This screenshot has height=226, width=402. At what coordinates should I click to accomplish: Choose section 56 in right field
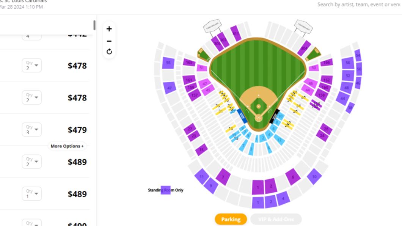(x=348, y=63)
